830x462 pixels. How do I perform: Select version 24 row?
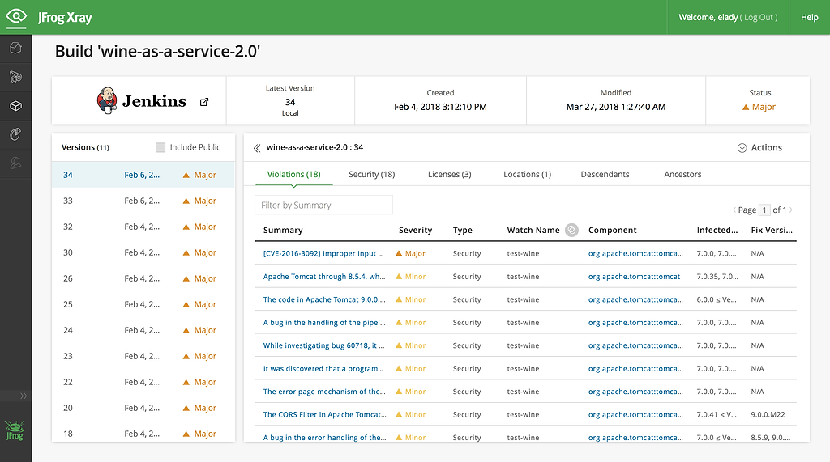143,330
